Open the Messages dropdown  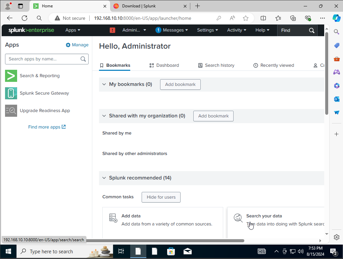[172, 30]
